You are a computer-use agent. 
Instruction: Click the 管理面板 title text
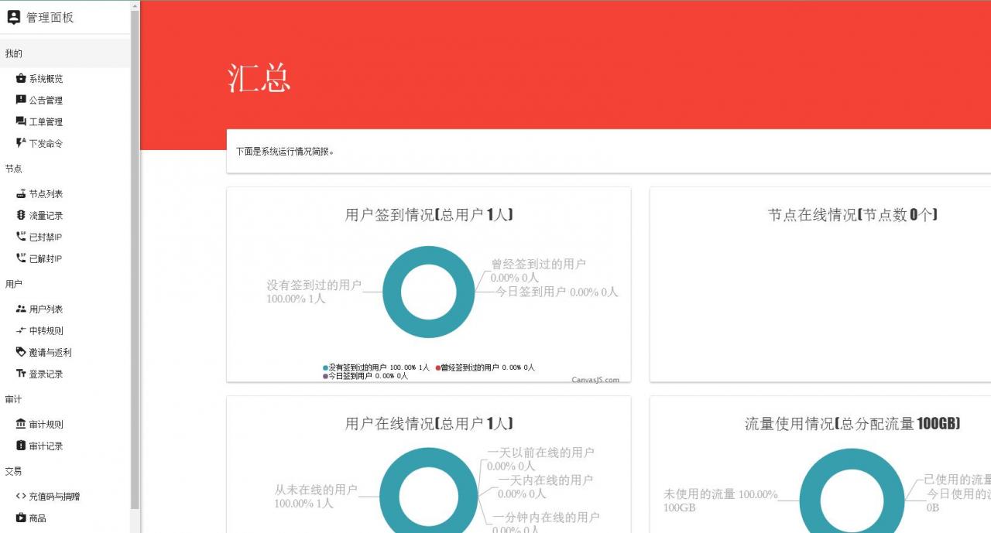click(x=50, y=17)
